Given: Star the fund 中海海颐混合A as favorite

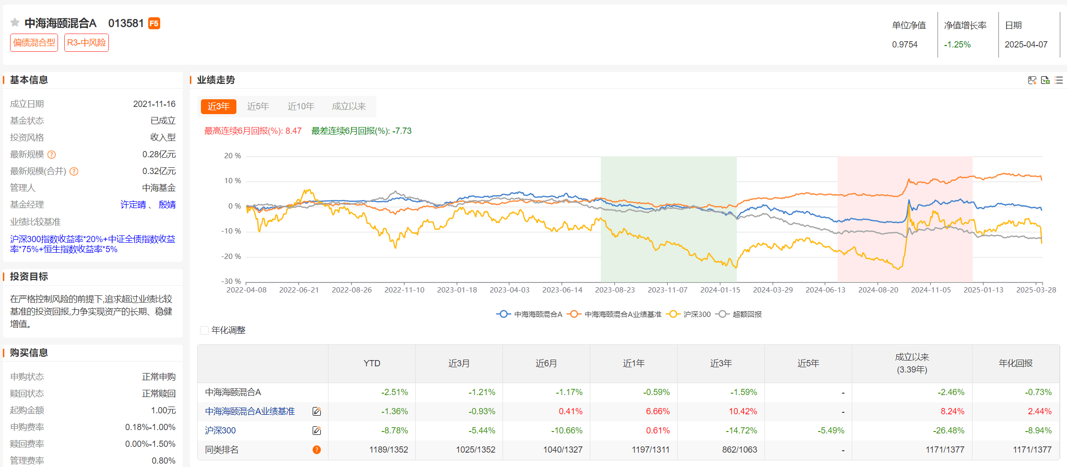Looking at the screenshot, I should tap(15, 23).
